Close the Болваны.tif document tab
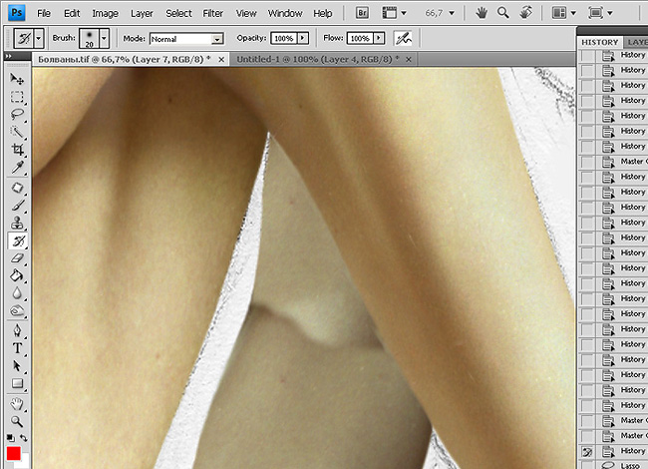The width and height of the screenshot is (648, 469). coord(221,60)
